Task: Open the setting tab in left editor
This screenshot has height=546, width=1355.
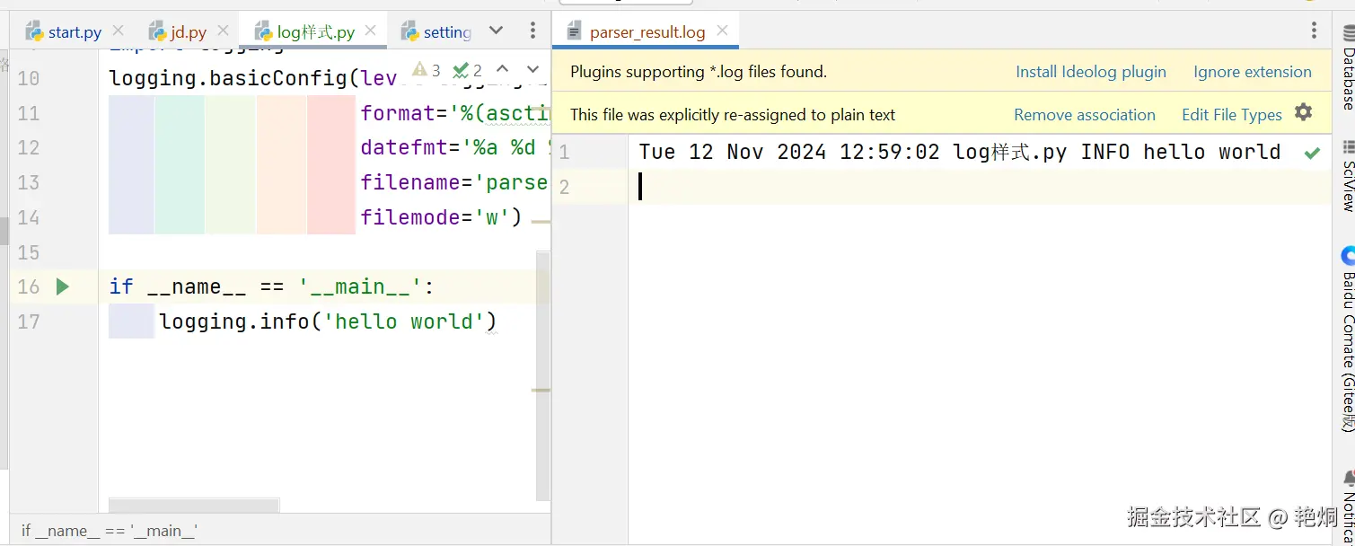Action: tap(436, 32)
